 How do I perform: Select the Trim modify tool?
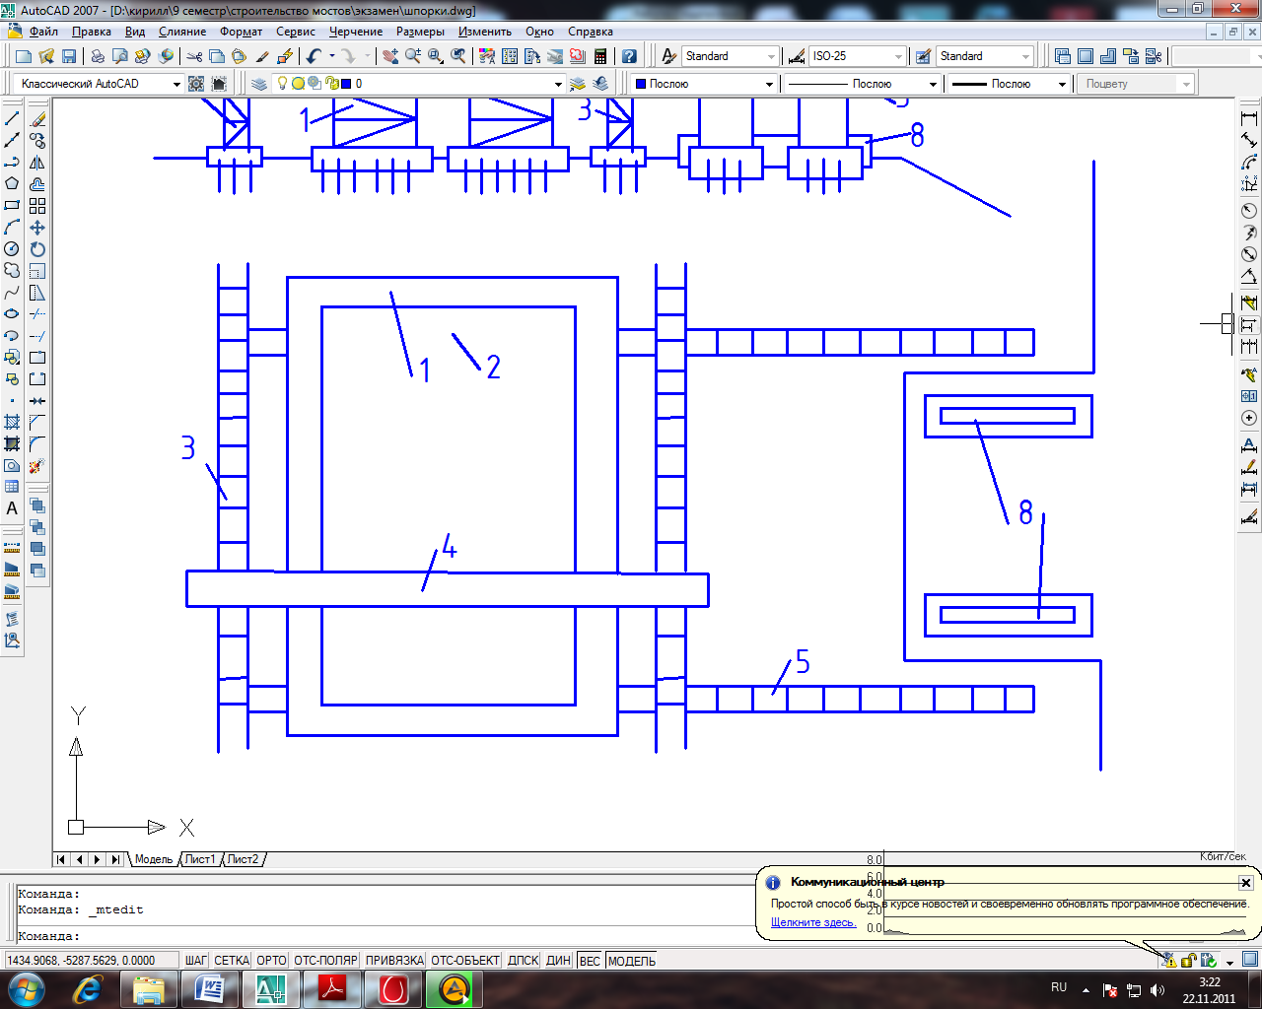(x=37, y=314)
